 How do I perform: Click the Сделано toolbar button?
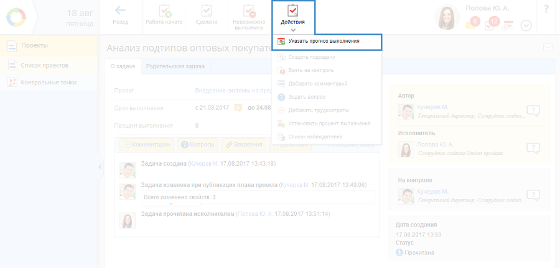pos(207,15)
